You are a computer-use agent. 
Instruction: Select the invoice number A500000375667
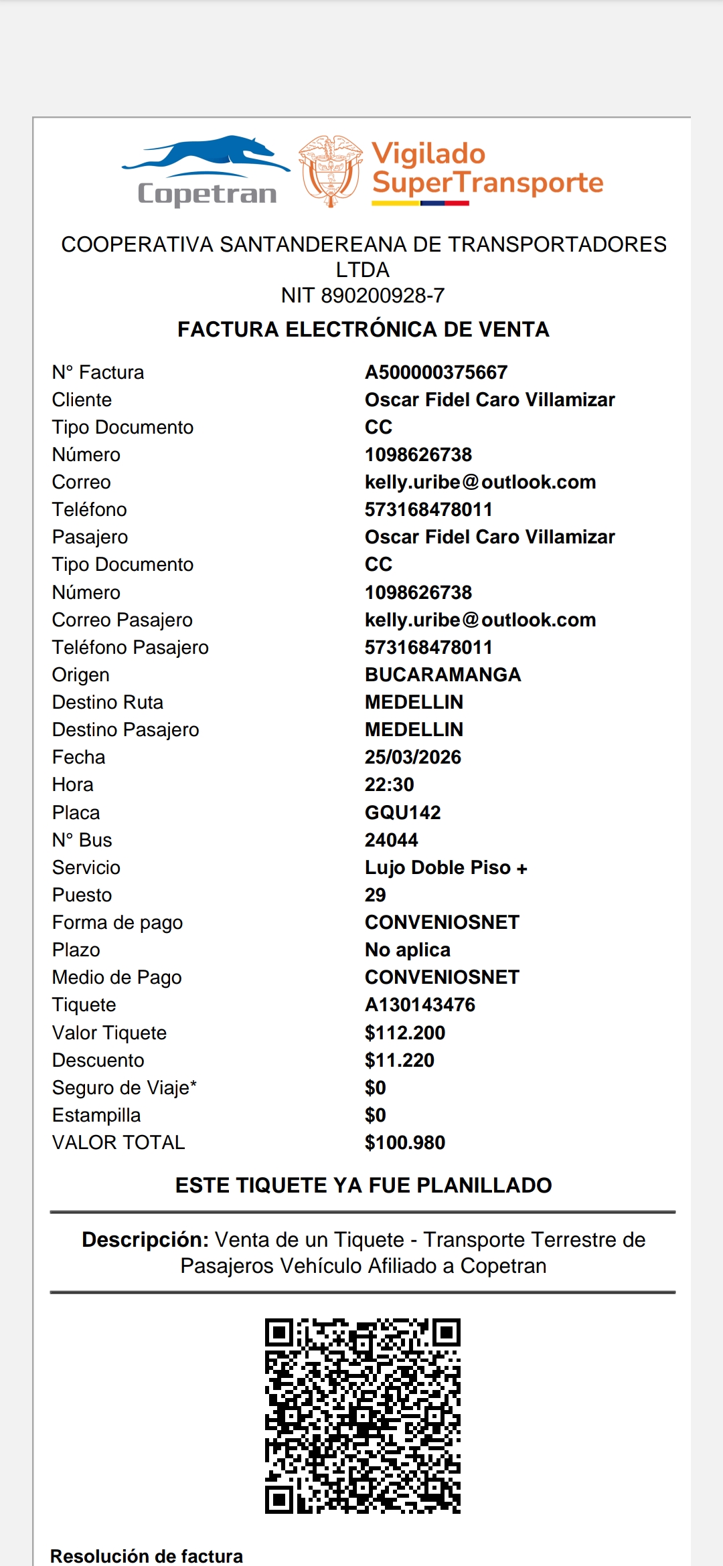[x=436, y=372]
